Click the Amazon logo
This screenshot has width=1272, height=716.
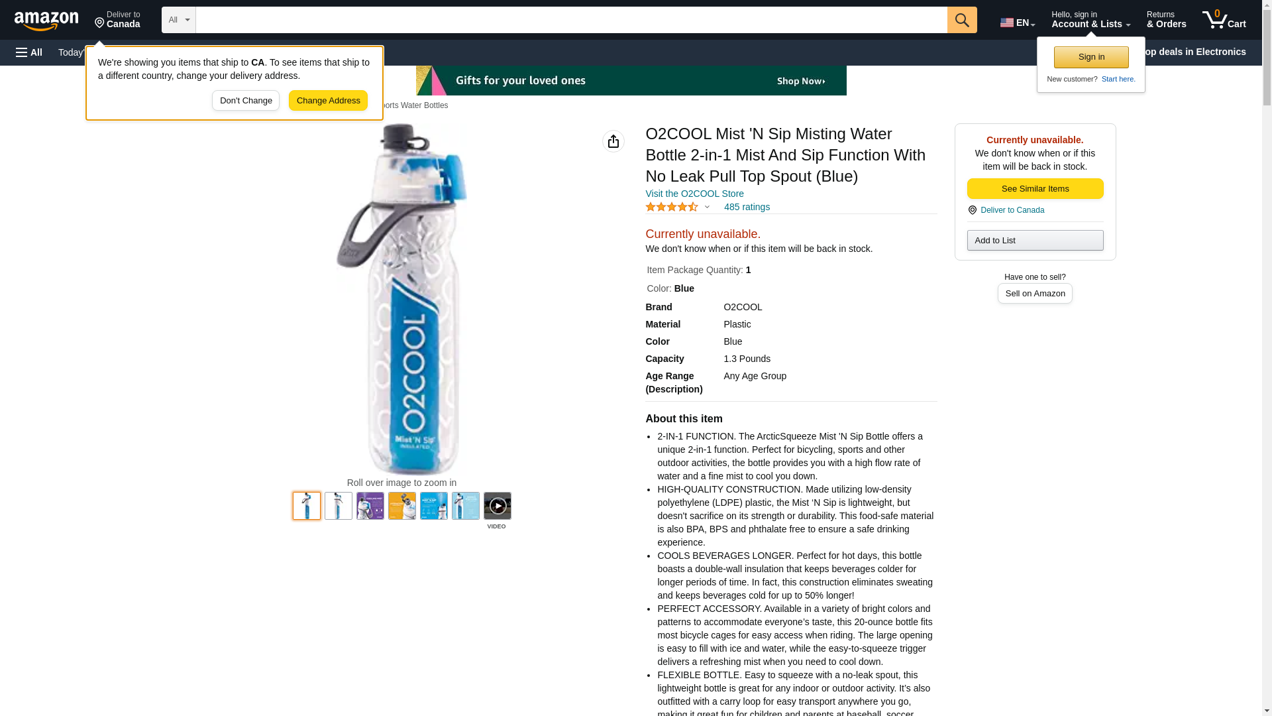[46, 21]
